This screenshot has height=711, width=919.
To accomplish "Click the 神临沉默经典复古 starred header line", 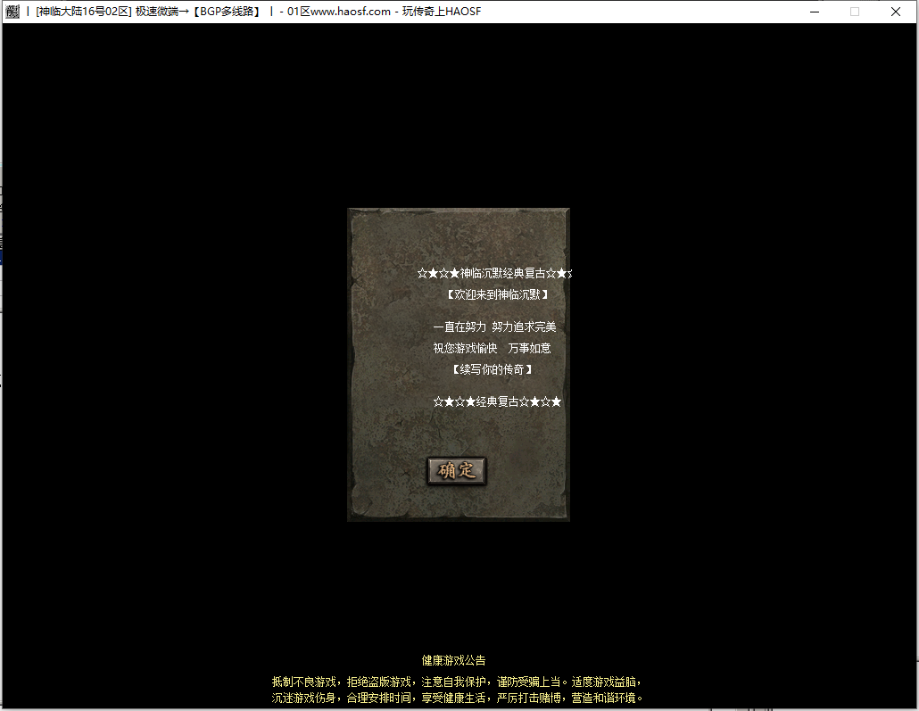I will pos(495,273).
